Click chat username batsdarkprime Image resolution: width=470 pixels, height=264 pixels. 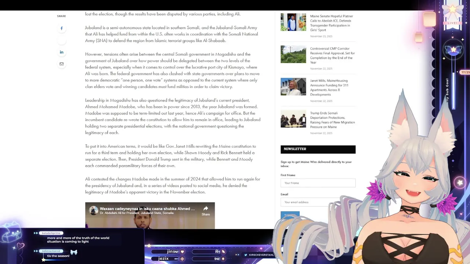[51, 233]
